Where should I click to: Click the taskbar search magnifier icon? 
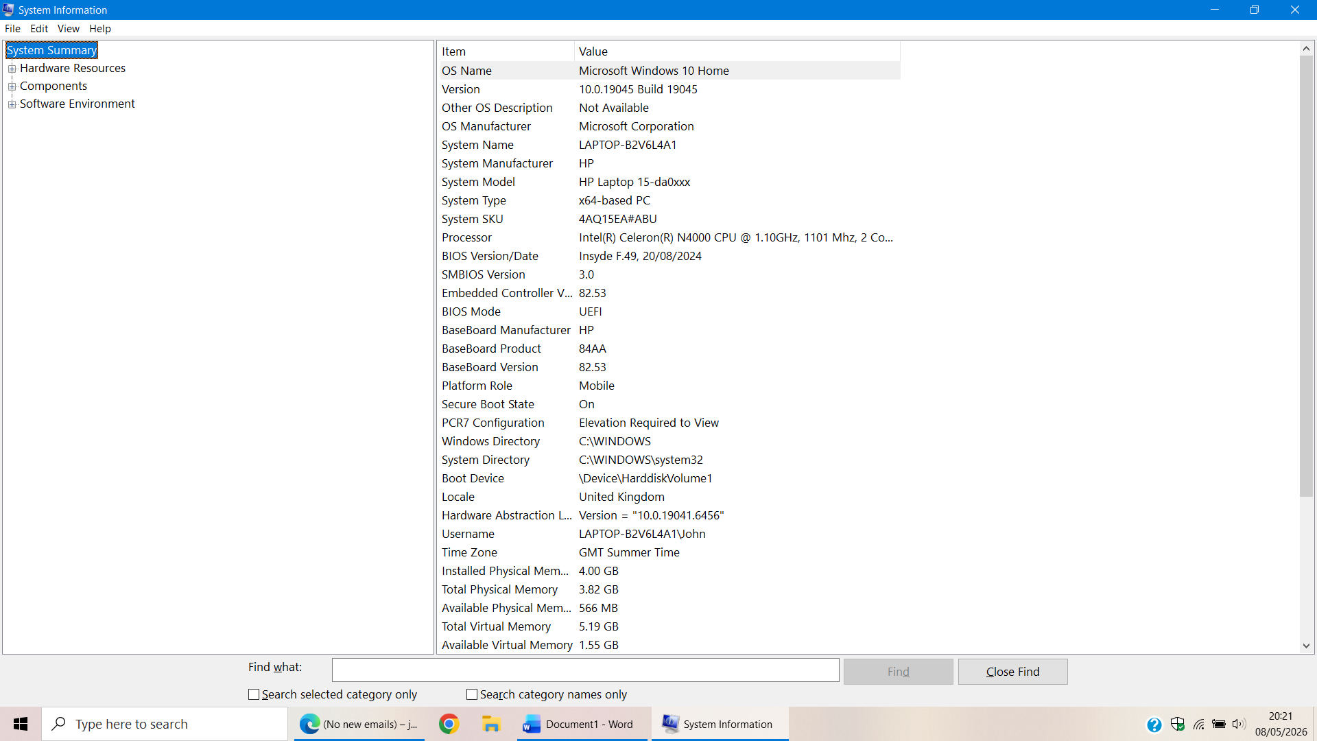pos(59,724)
